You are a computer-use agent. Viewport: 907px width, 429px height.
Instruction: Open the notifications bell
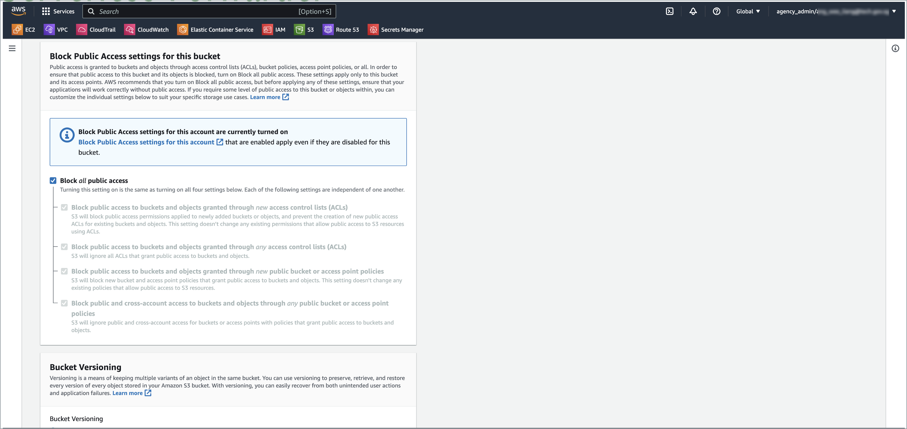pos(693,11)
